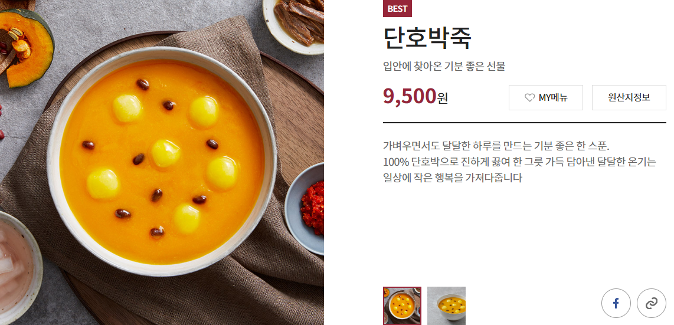674x325 pixels.
Task: Add 단호박죽 to MY메뉴
Action: point(546,97)
